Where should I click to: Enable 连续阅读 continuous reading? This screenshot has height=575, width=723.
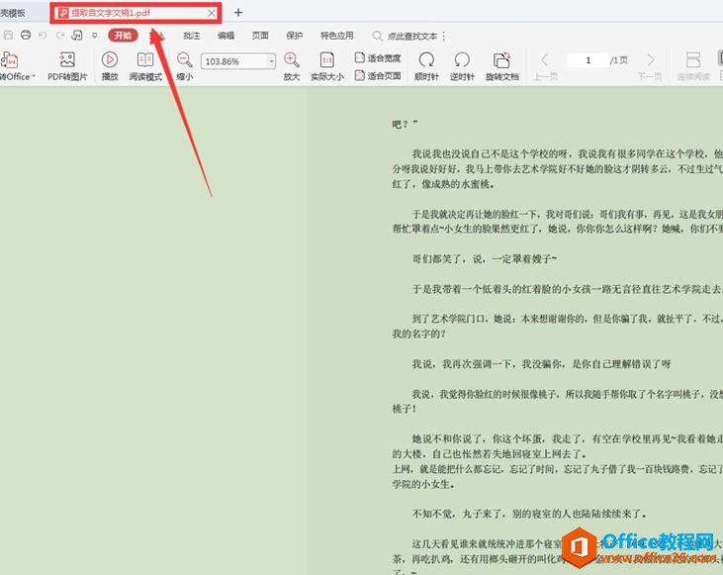point(693,66)
